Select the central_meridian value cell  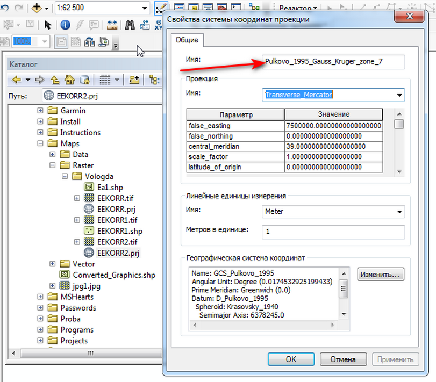tap(333, 147)
